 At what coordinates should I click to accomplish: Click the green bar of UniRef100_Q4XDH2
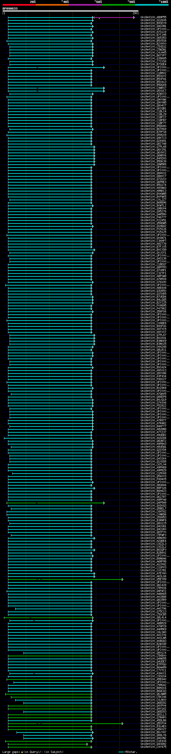[48, 744]
